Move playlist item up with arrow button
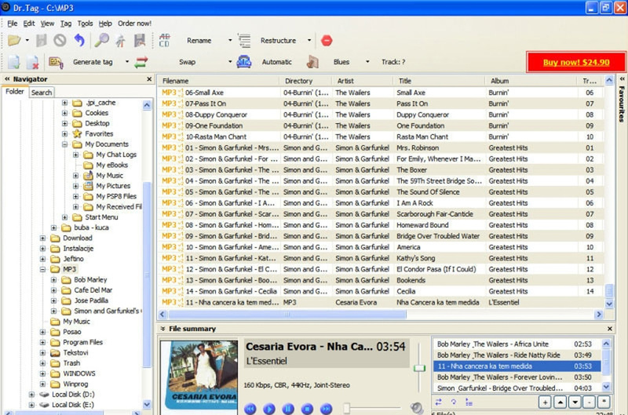The width and height of the screenshot is (628, 415). click(x=560, y=402)
